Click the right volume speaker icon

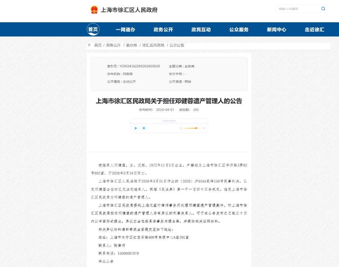click(204, 128)
